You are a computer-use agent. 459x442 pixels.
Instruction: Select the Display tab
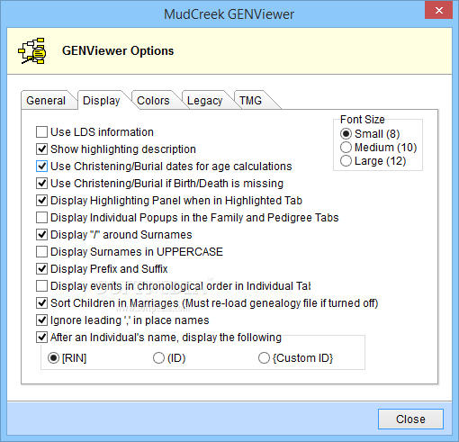[102, 101]
